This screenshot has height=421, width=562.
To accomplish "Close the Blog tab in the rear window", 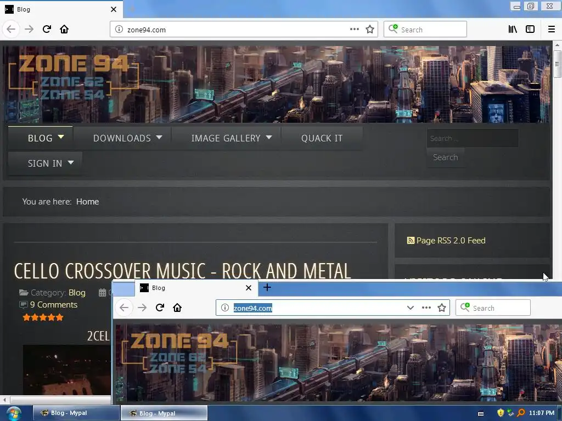I will [114, 9].
